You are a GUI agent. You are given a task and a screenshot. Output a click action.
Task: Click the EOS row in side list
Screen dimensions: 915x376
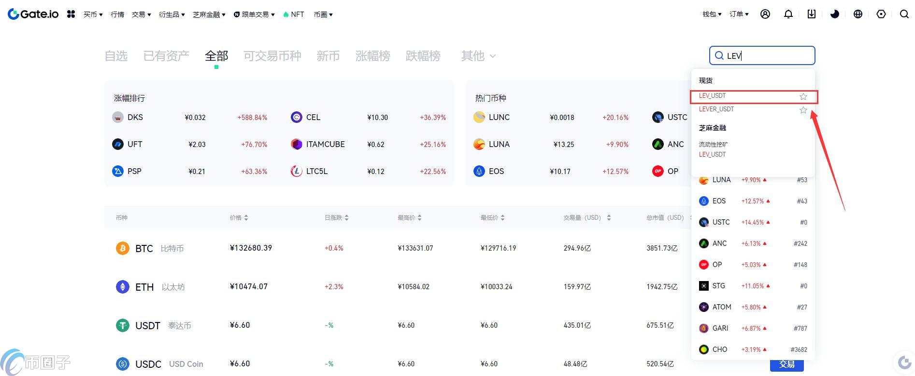[753, 201]
